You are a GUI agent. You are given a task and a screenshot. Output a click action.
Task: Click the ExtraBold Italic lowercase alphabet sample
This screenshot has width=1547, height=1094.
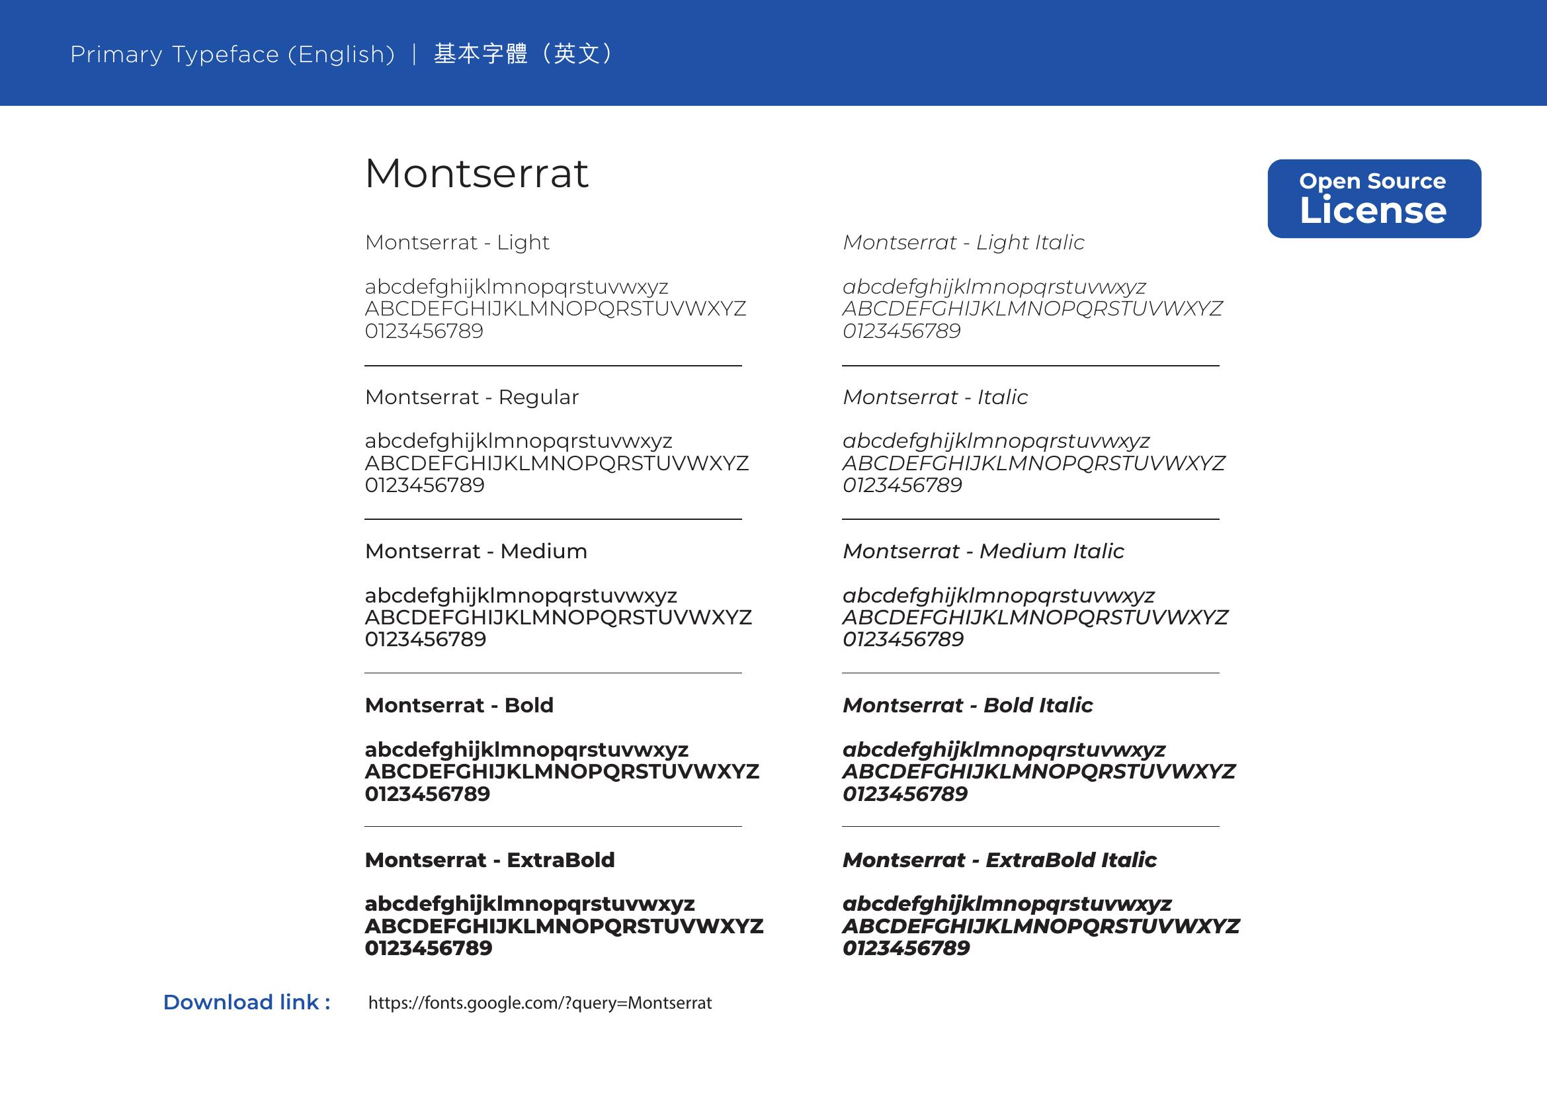click(1007, 904)
